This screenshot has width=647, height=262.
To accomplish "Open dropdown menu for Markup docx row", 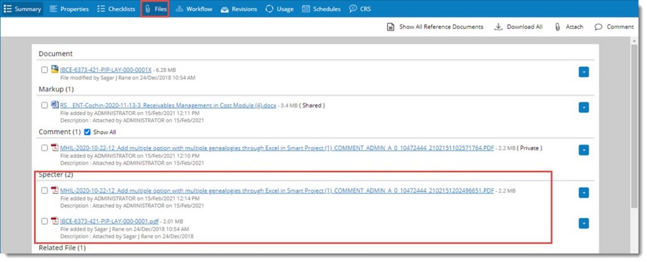I will coord(583,108).
